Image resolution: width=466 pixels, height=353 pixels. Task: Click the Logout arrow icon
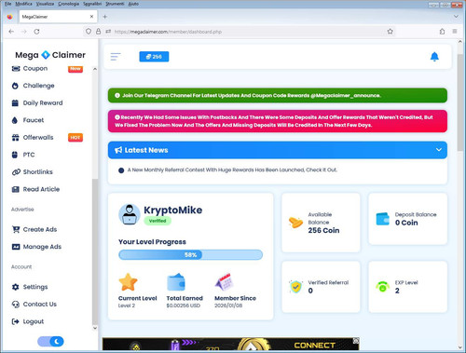[15, 321]
